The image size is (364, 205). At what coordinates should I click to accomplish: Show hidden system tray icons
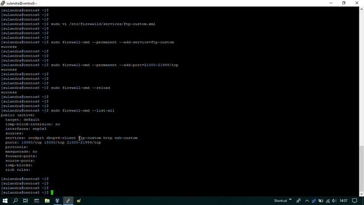click(x=307, y=201)
